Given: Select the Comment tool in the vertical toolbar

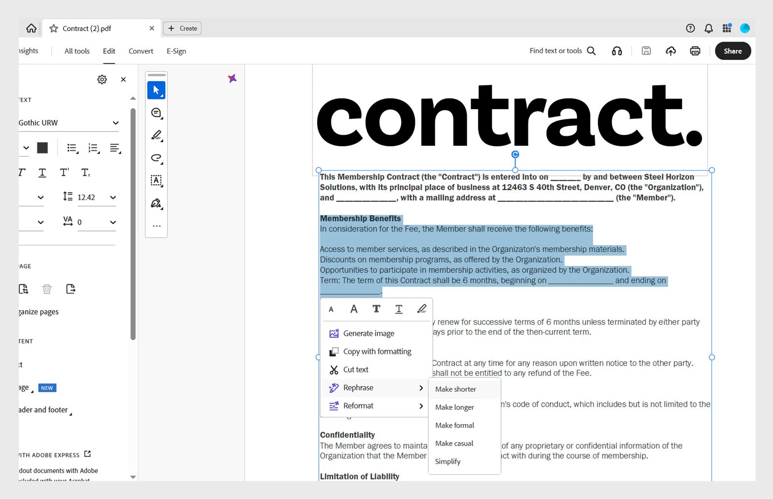Looking at the screenshot, I should tap(156, 112).
